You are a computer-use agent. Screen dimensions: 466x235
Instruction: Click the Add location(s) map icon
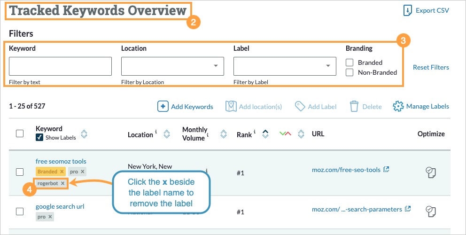pos(231,107)
